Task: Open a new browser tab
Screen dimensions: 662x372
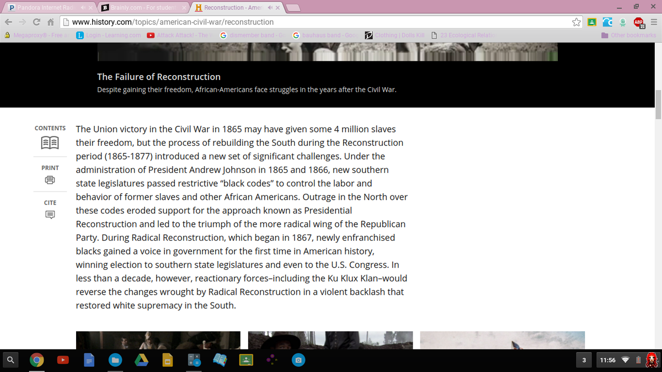Action: click(x=293, y=8)
